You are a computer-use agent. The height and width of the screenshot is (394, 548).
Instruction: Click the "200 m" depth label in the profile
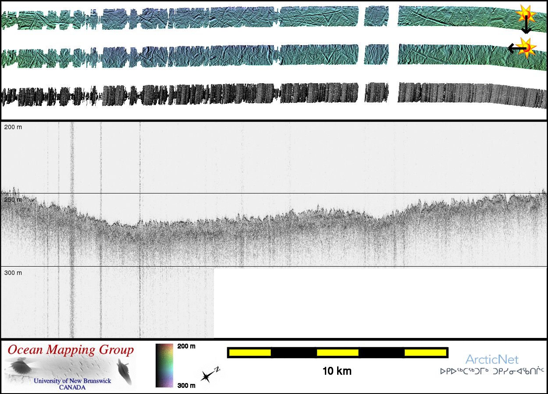[13, 127]
